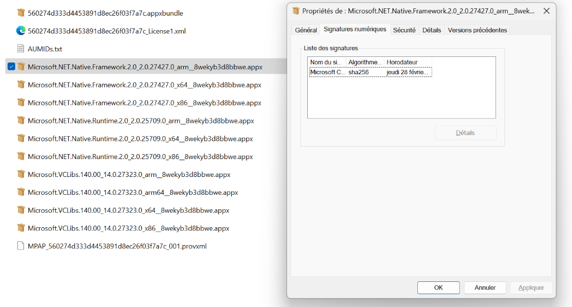
Task: Click the Détails button under signature list
Action: pos(465,133)
